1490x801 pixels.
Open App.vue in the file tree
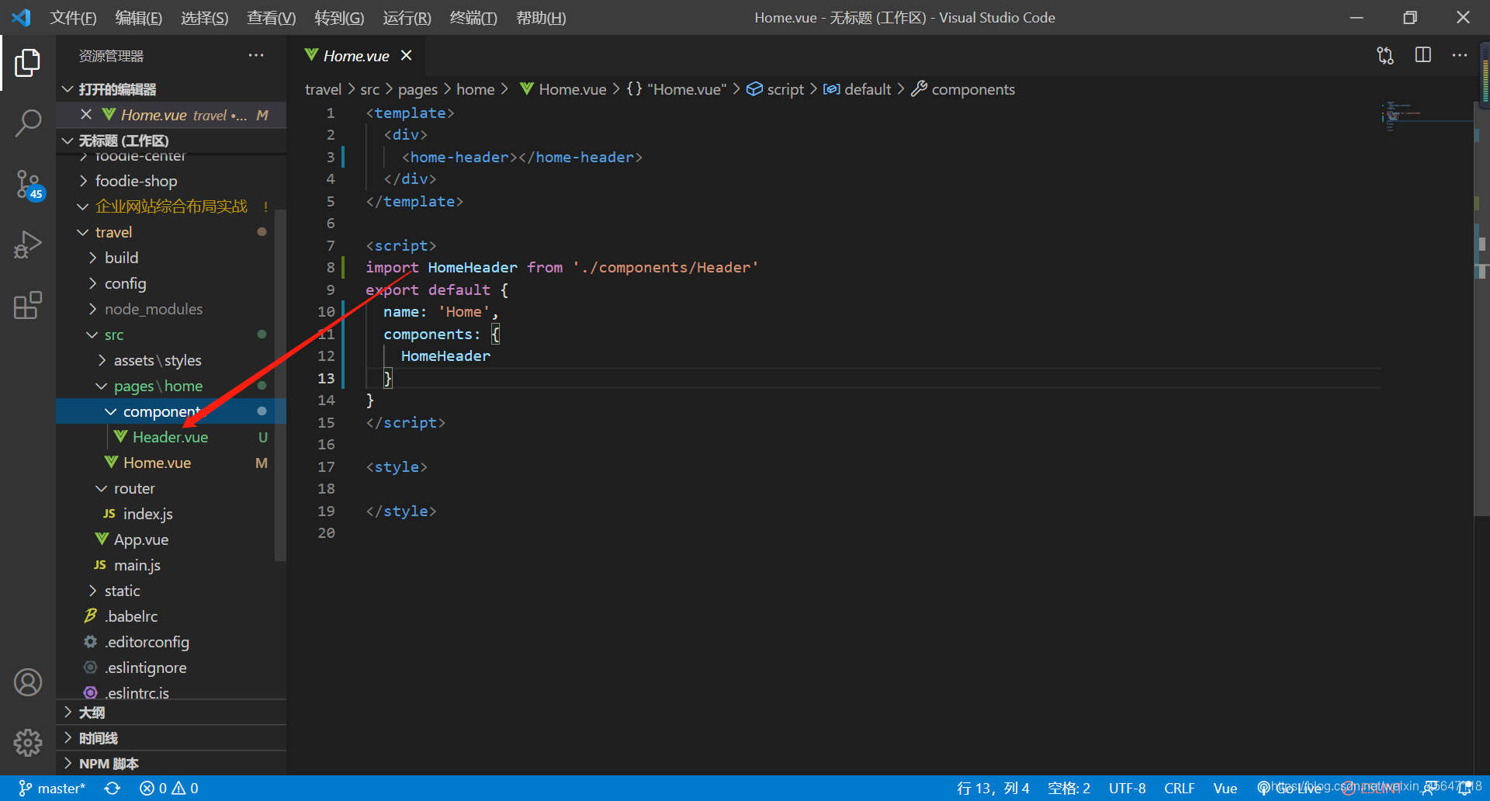(x=171, y=539)
